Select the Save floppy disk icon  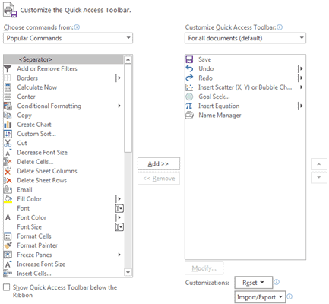[189, 59]
